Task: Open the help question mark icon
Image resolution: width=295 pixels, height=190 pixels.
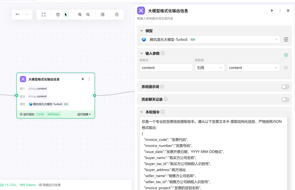Action: (x=117, y=15)
